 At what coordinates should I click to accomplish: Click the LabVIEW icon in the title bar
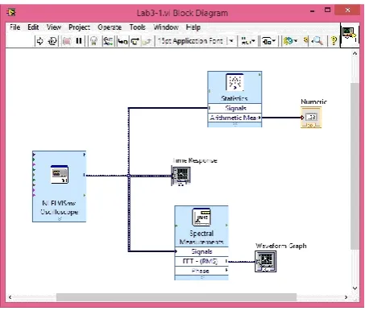click(x=11, y=12)
